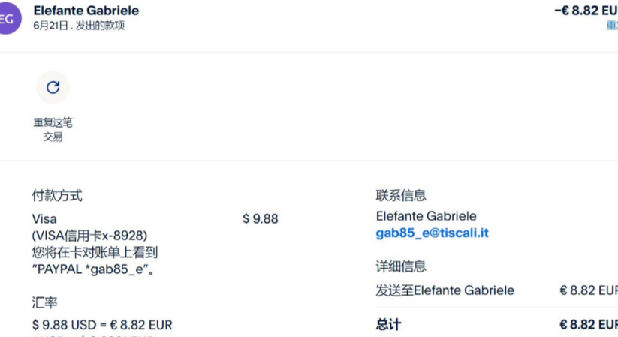Screen dimensions: 618x337
Task: Click the 重复这笔交易 label
Action: [53, 129]
